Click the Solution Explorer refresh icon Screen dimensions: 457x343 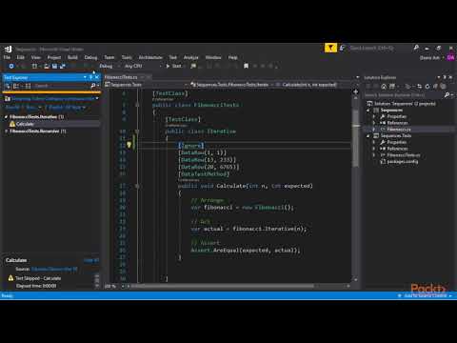point(427,86)
